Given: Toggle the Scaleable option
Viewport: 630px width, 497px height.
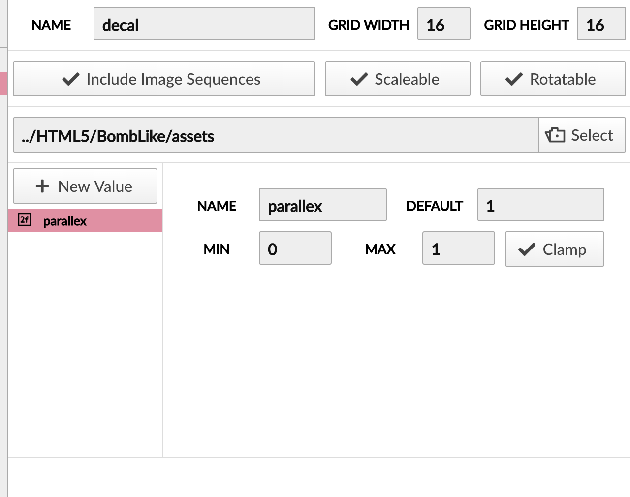Looking at the screenshot, I should [398, 79].
